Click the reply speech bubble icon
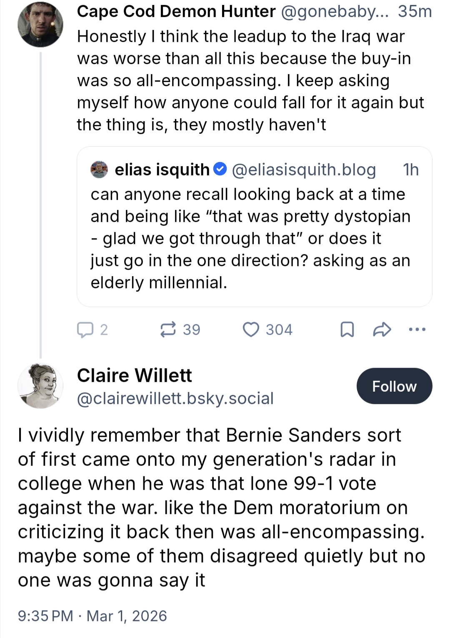This screenshot has height=638, width=450. (85, 330)
